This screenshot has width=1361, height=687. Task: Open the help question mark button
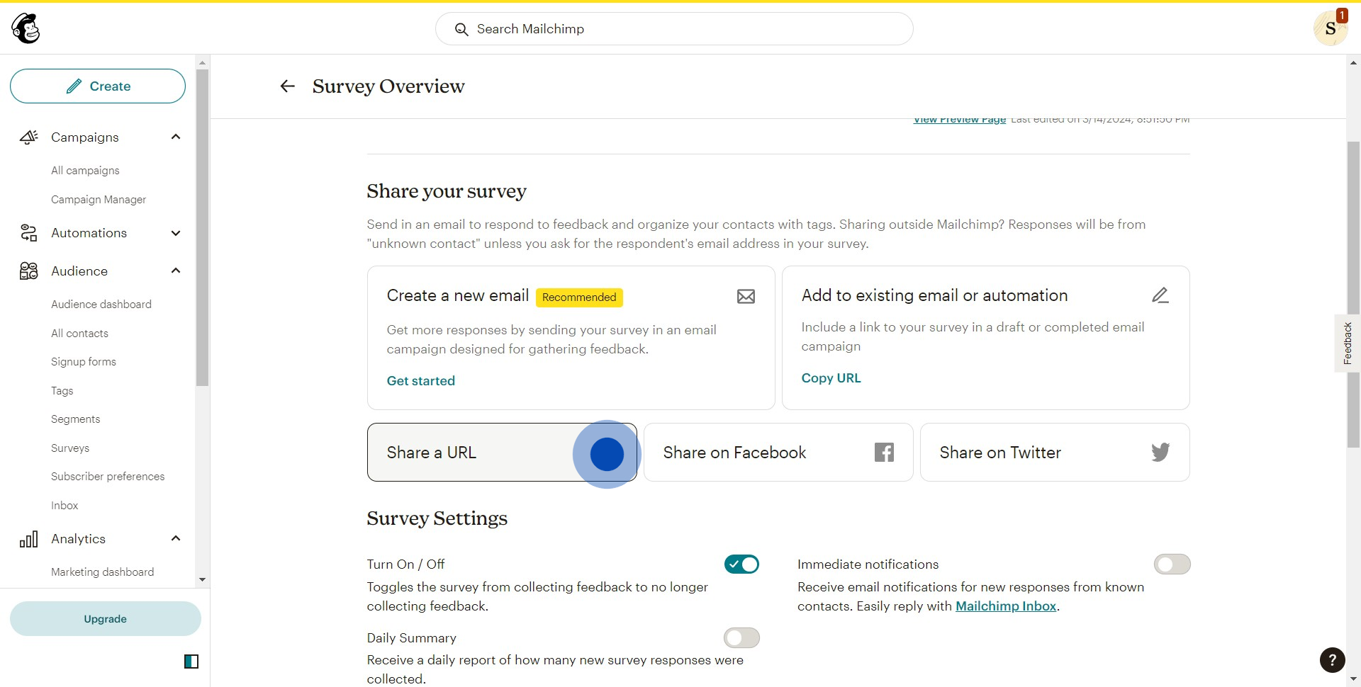tap(1332, 660)
